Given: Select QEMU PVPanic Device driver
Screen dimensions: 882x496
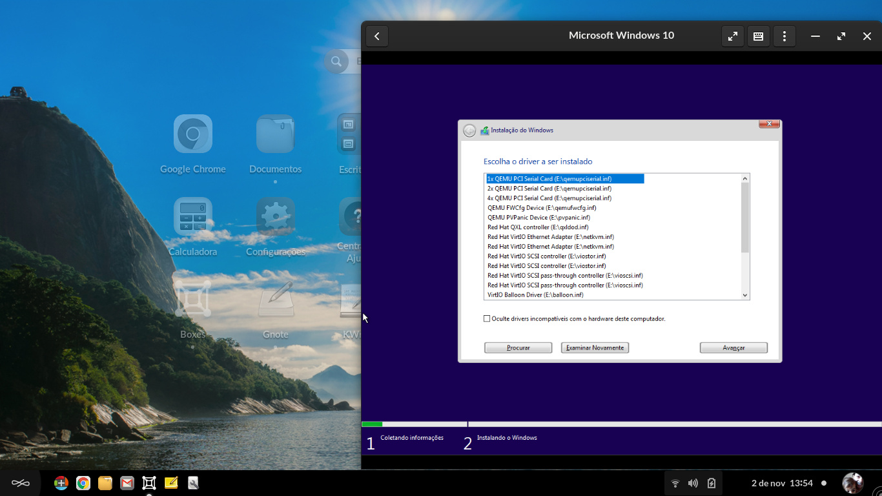Looking at the screenshot, I should point(538,218).
